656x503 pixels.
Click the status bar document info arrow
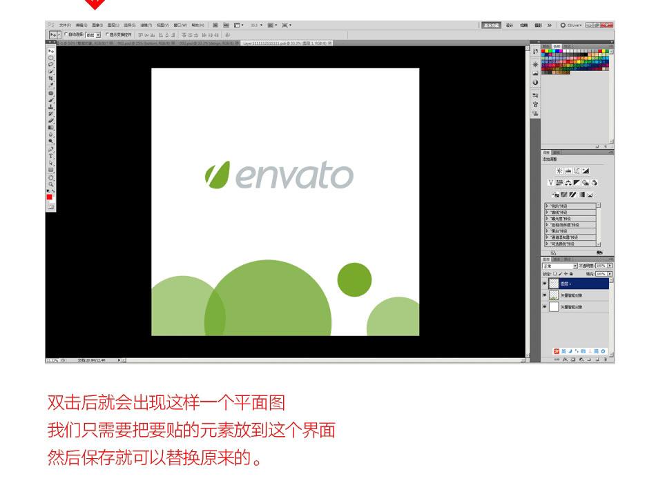click(119, 360)
